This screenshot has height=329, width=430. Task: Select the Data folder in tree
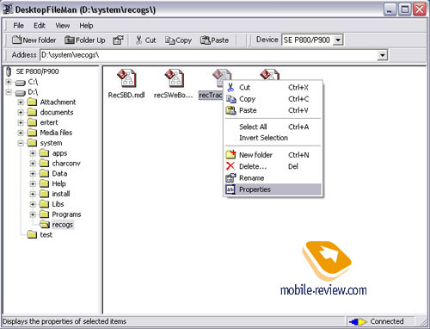tap(59, 174)
